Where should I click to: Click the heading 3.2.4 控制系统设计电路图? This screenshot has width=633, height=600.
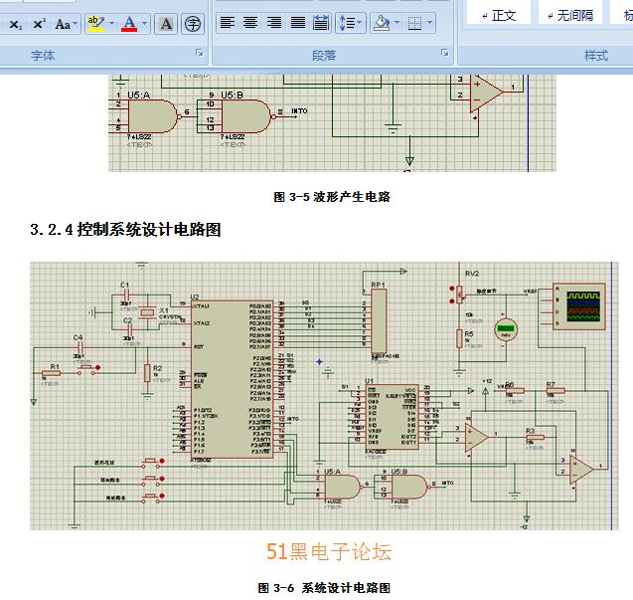(125, 230)
